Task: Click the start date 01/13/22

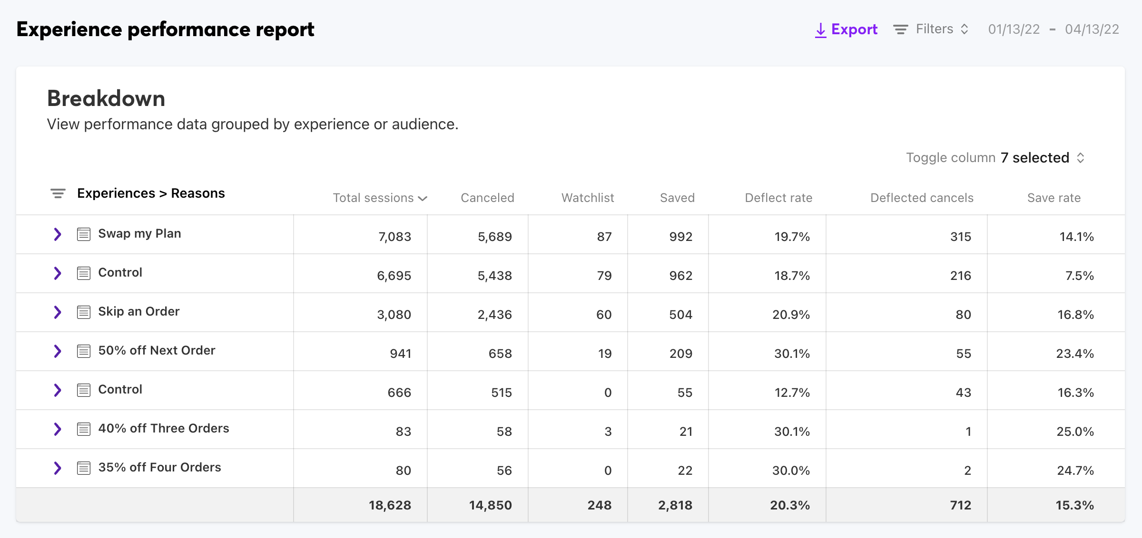Action: pos(1014,29)
